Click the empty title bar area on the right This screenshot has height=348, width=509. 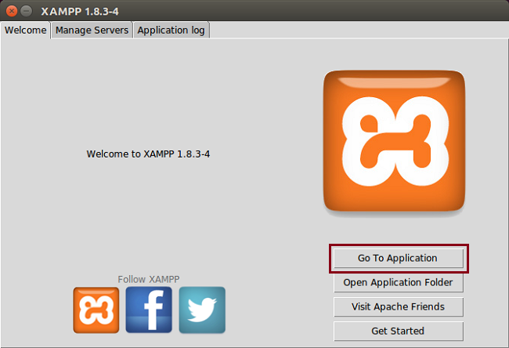coord(352,11)
